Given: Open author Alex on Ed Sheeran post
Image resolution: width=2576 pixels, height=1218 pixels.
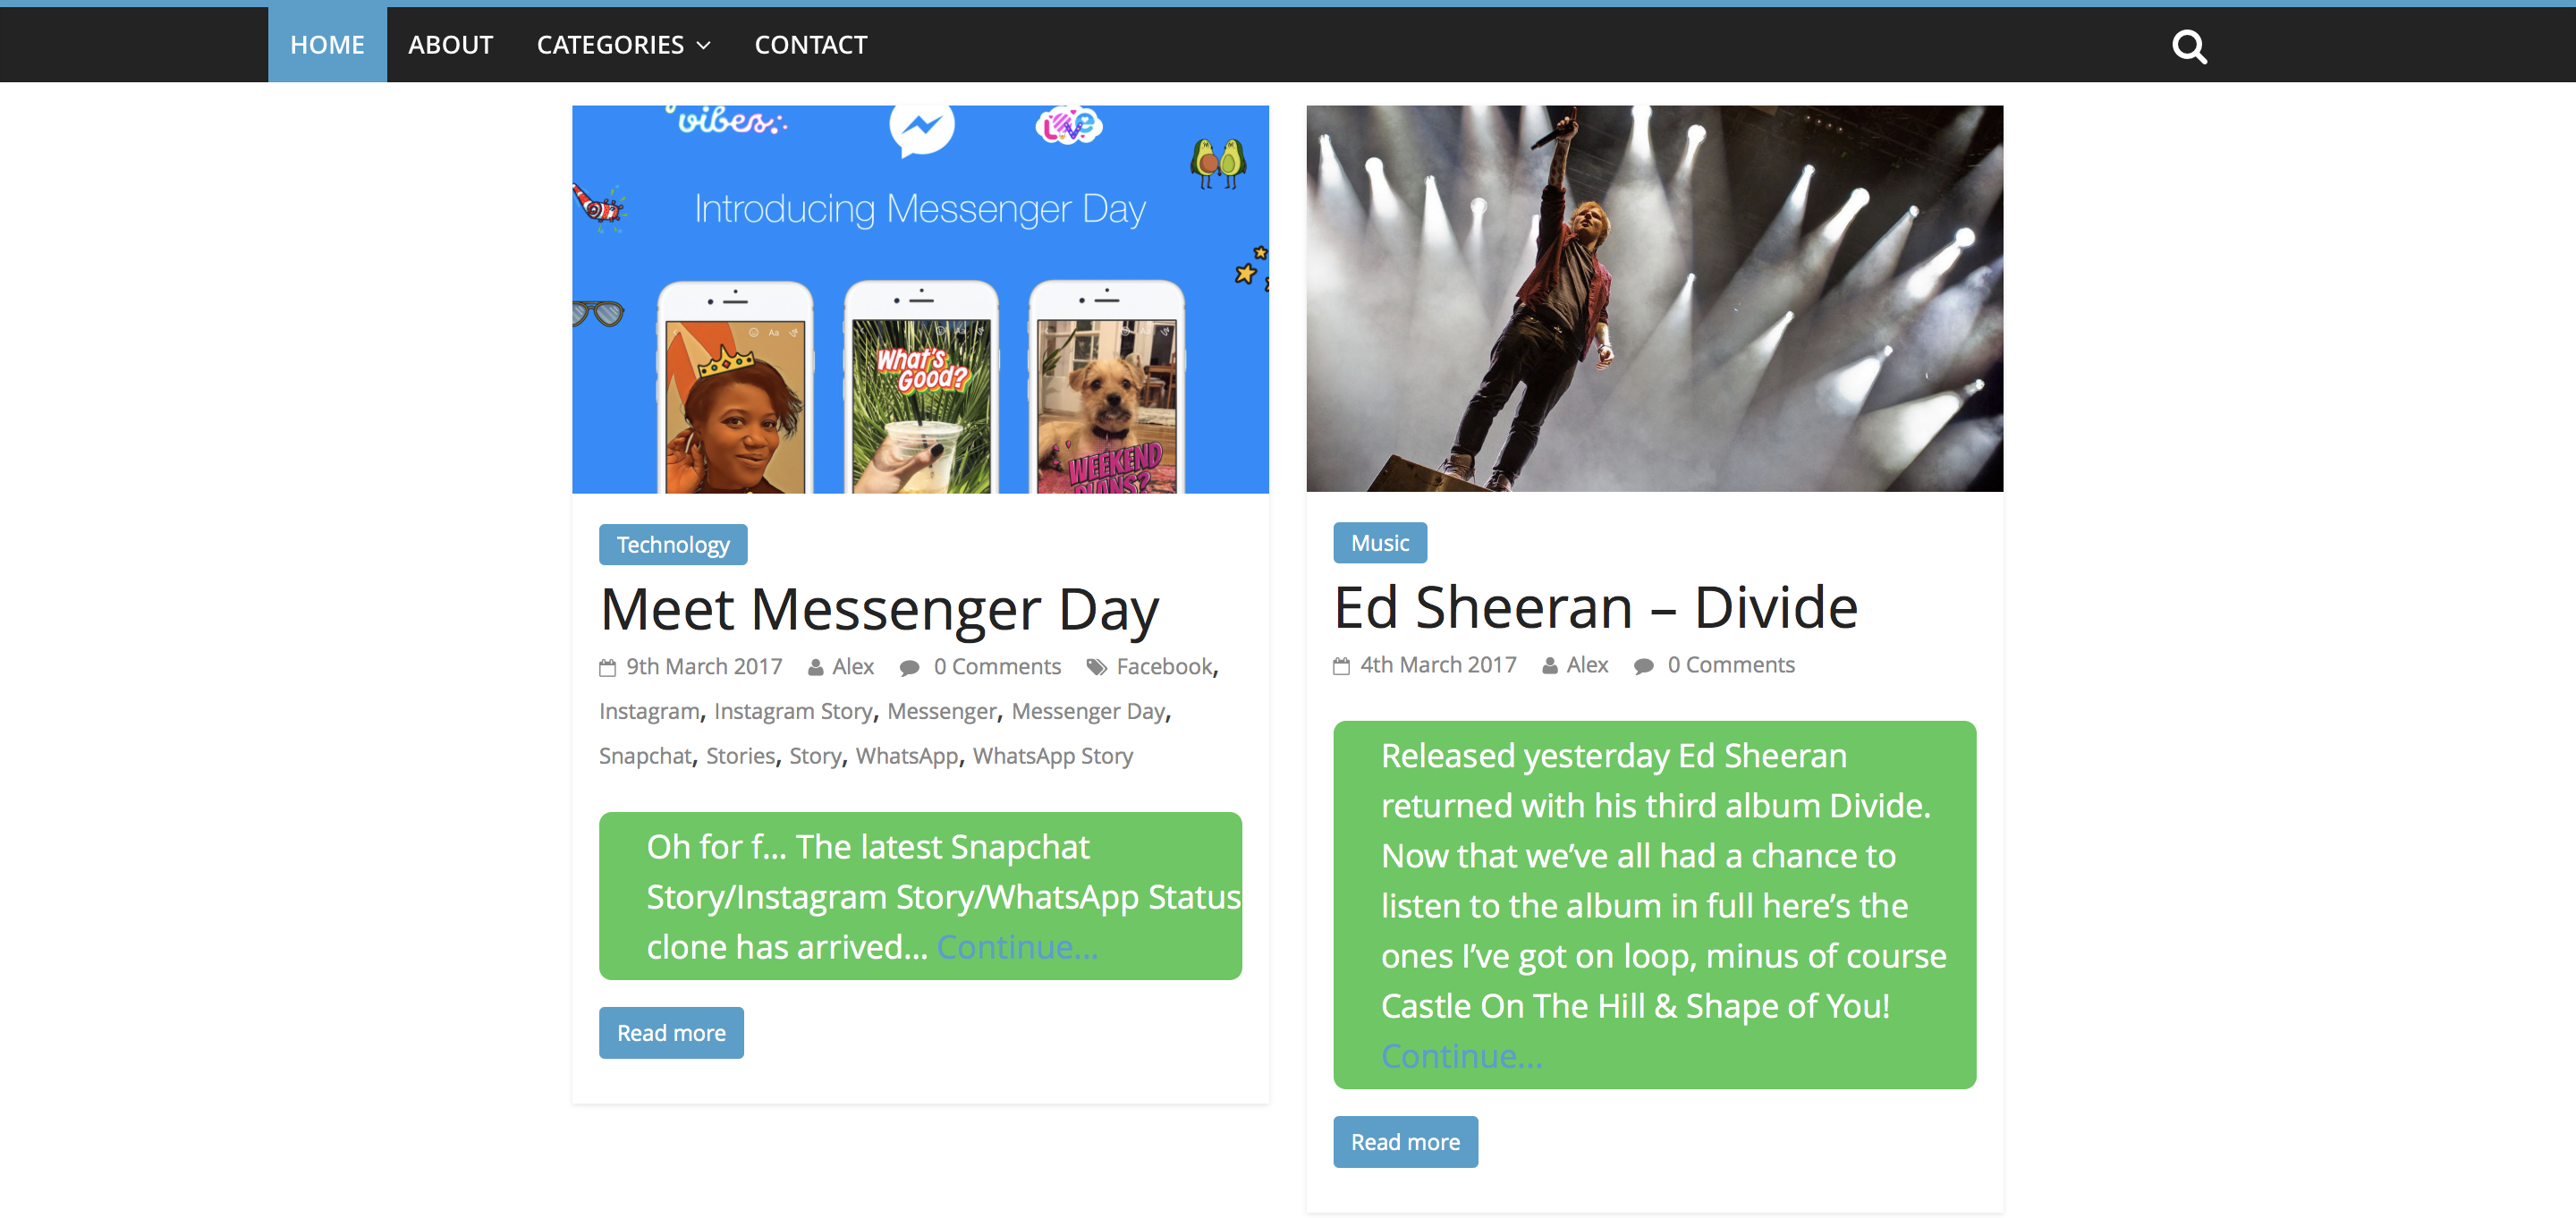Looking at the screenshot, I should pos(1587,665).
